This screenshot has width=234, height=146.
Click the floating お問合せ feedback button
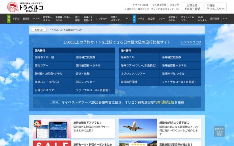point(219,131)
